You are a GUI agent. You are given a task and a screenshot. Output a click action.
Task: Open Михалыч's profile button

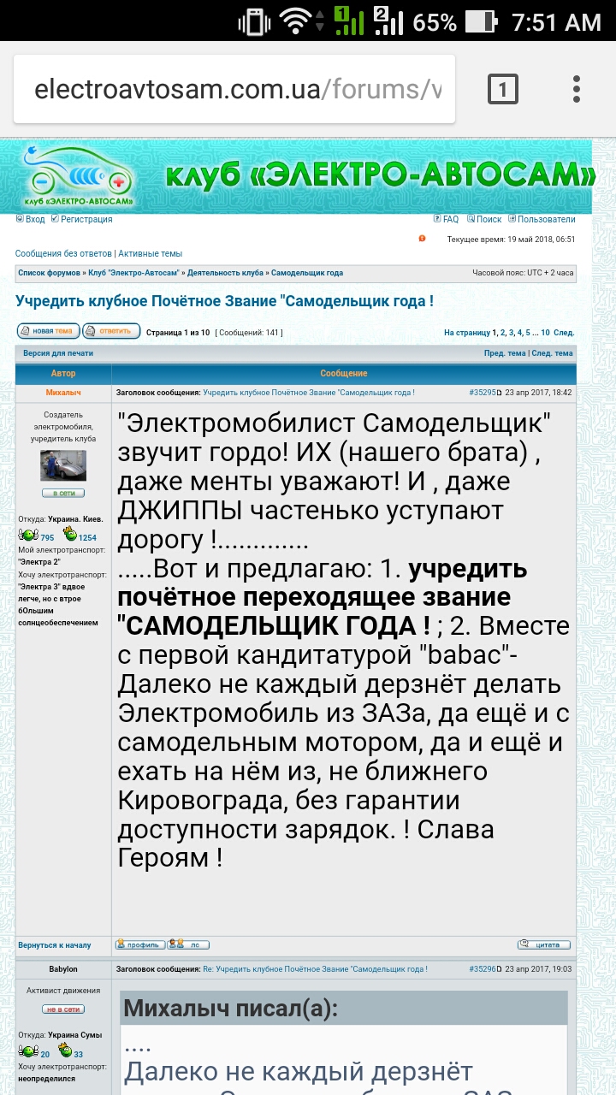[140, 944]
